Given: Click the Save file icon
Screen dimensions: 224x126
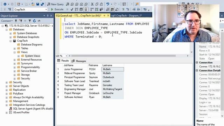Looking at the screenshot, I should coord(38,4).
